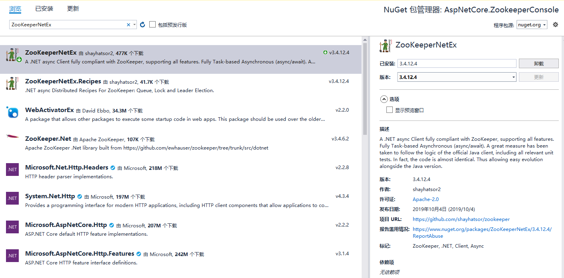
Task: Open package source settings gear
Action: pyautogui.click(x=555, y=25)
